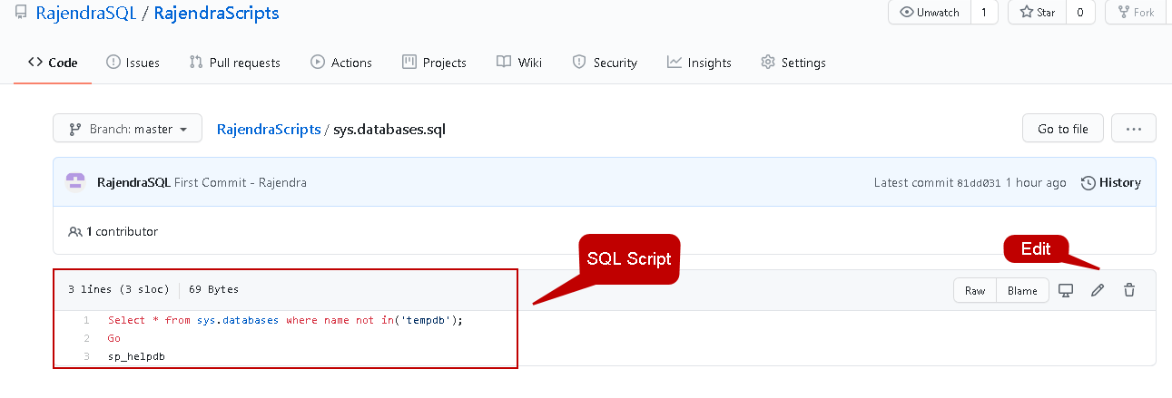The image size is (1172, 398).
Task: Click the pencil edit file icon
Action: click(1098, 290)
